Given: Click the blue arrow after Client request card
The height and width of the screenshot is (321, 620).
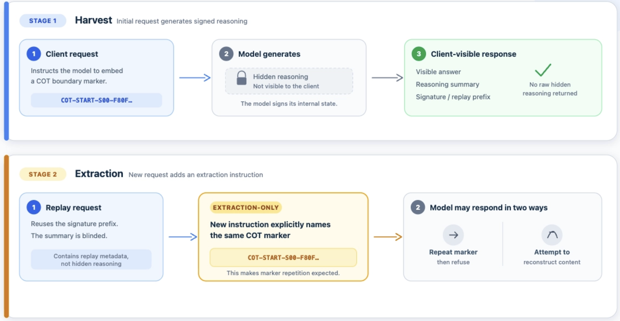Looking at the screenshot, I should pyautogui.click(x=195, y=78).
